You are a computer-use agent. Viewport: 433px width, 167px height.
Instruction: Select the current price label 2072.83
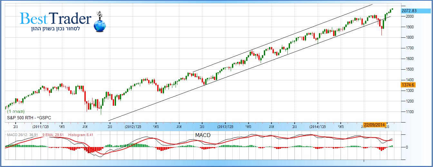click(409, 11)
